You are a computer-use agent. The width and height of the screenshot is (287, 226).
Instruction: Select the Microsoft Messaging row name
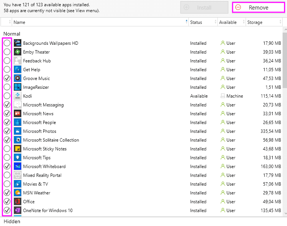point(43,105)
